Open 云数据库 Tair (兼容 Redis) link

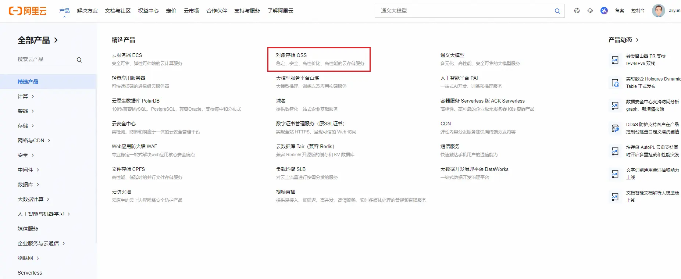(x=306, y=146)
